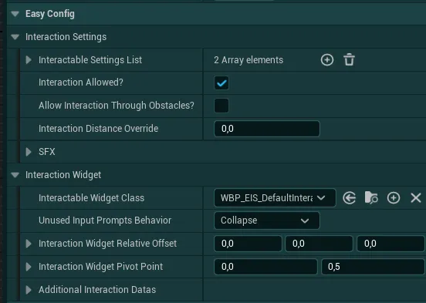Screen dimensions: 426x303
Task: Expand Interaction Widget Pivot Point row
Action: [x=29, y=267]
